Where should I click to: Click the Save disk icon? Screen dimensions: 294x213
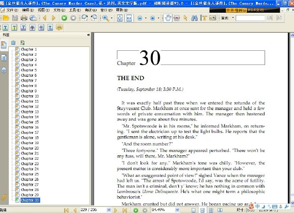(x=15, y=18)
